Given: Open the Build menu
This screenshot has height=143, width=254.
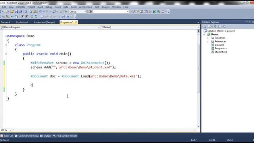Looking at the screenshot, I should (40, 7).
